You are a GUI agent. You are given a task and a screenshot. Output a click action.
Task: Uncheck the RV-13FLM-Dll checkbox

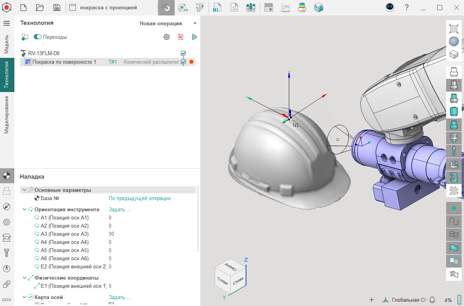click(x=183, y=53)
